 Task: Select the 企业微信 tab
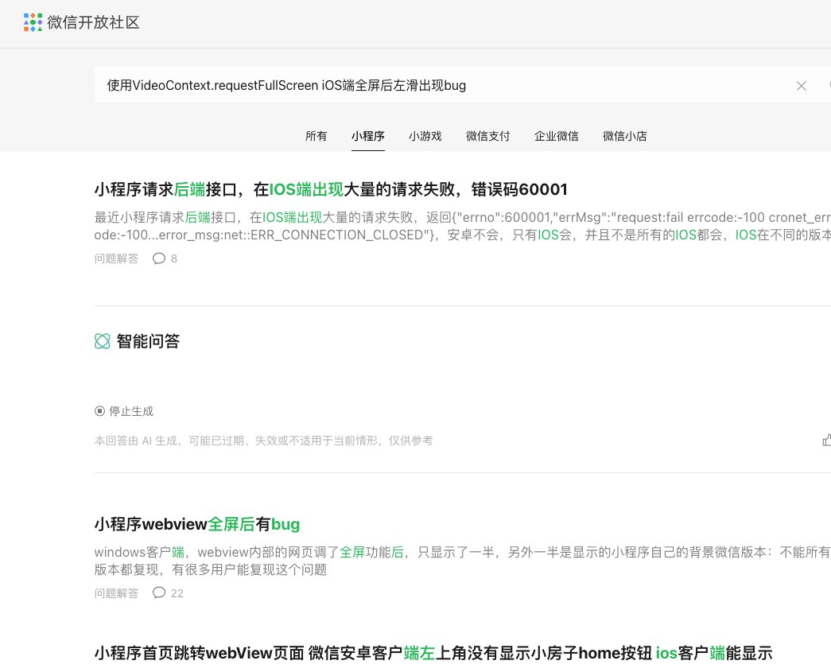(556, 136)
